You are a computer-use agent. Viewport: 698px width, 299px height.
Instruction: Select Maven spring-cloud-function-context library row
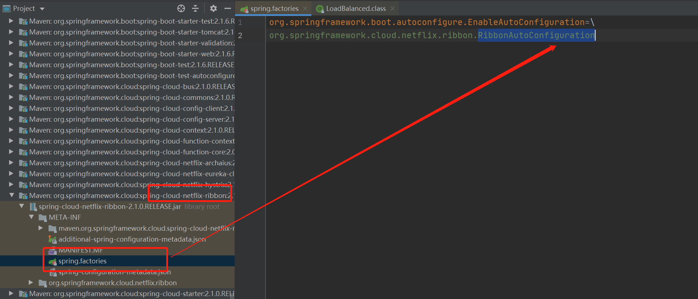click(x=117, y=141)
